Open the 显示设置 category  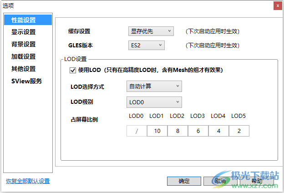pos(23,32)
